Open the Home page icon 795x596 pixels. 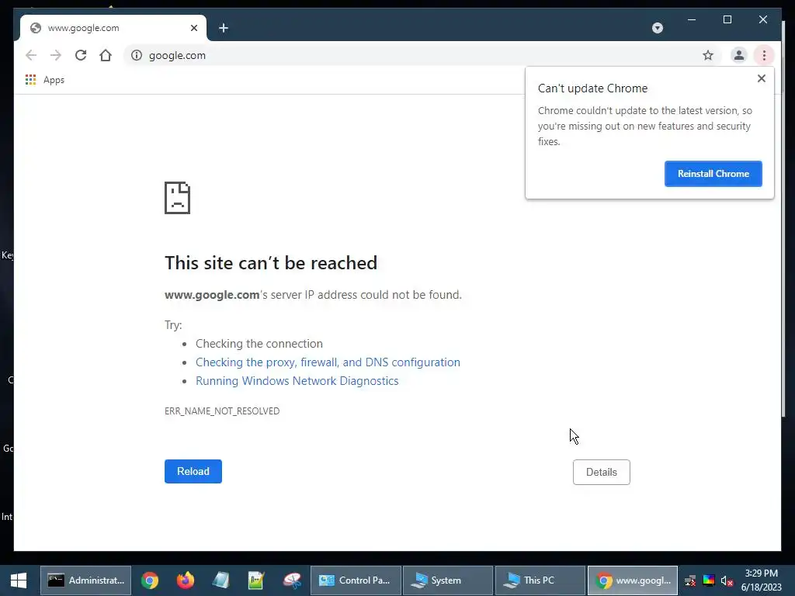pyautogui.click(x=106, y=55)
